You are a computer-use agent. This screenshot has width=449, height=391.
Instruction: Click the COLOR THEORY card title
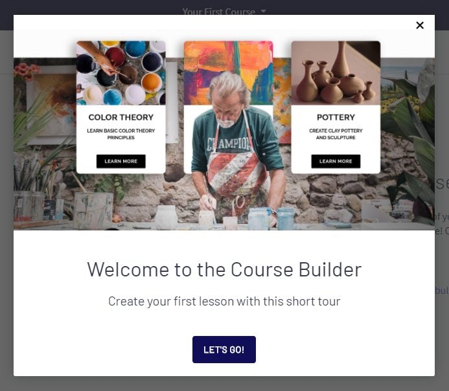[121, 117]
